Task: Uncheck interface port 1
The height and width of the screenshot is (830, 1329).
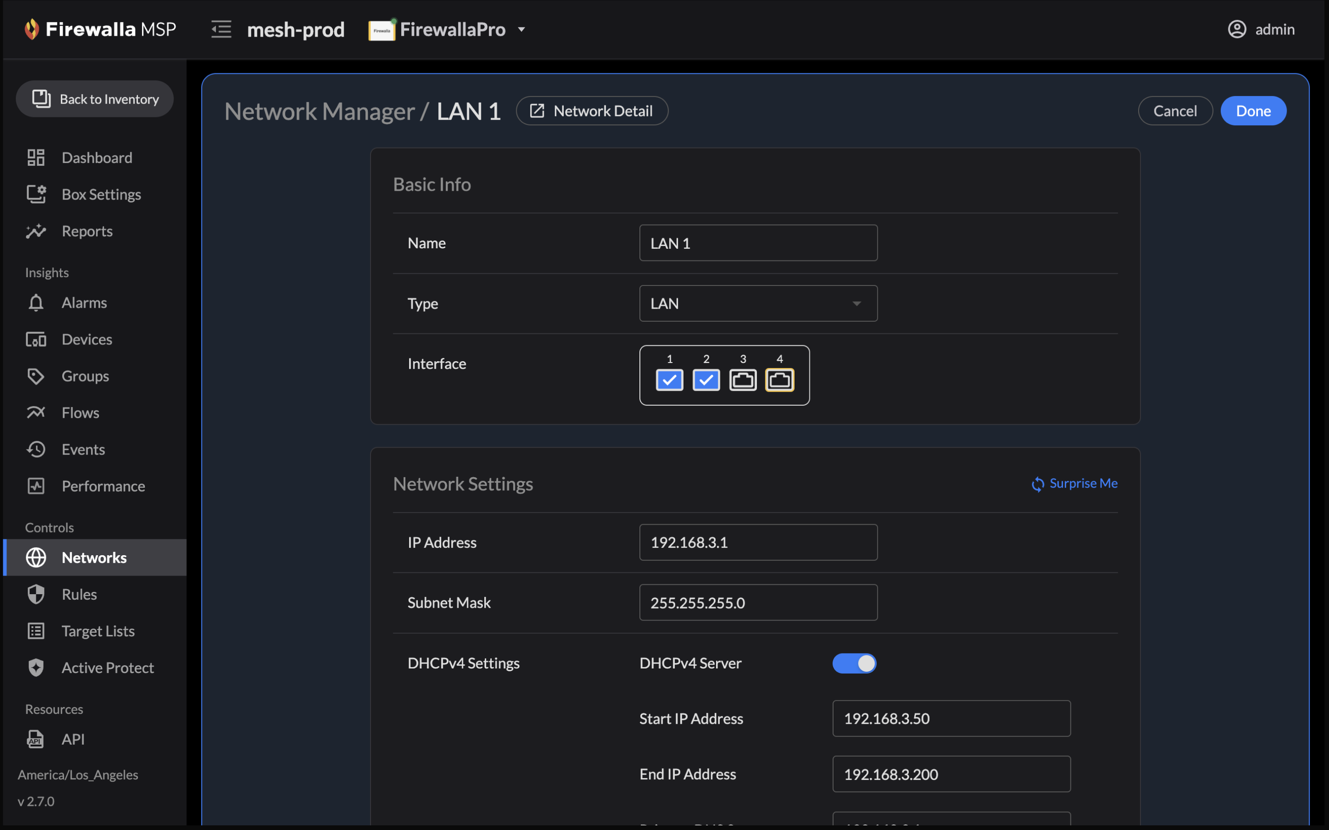Action: [x=669, y=380]
